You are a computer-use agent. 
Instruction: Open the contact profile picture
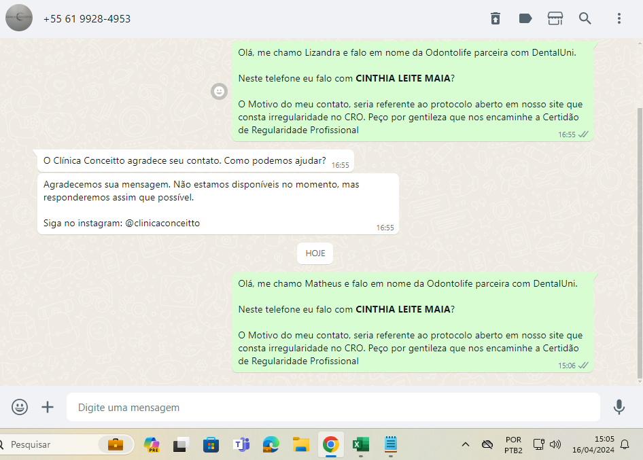[x=19, y=18]
